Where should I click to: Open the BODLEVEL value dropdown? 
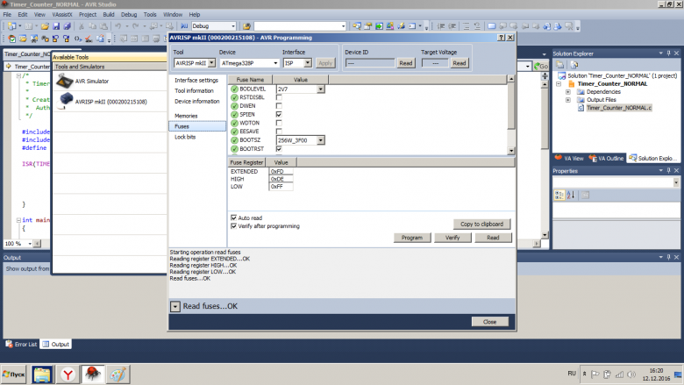(321, 89)
